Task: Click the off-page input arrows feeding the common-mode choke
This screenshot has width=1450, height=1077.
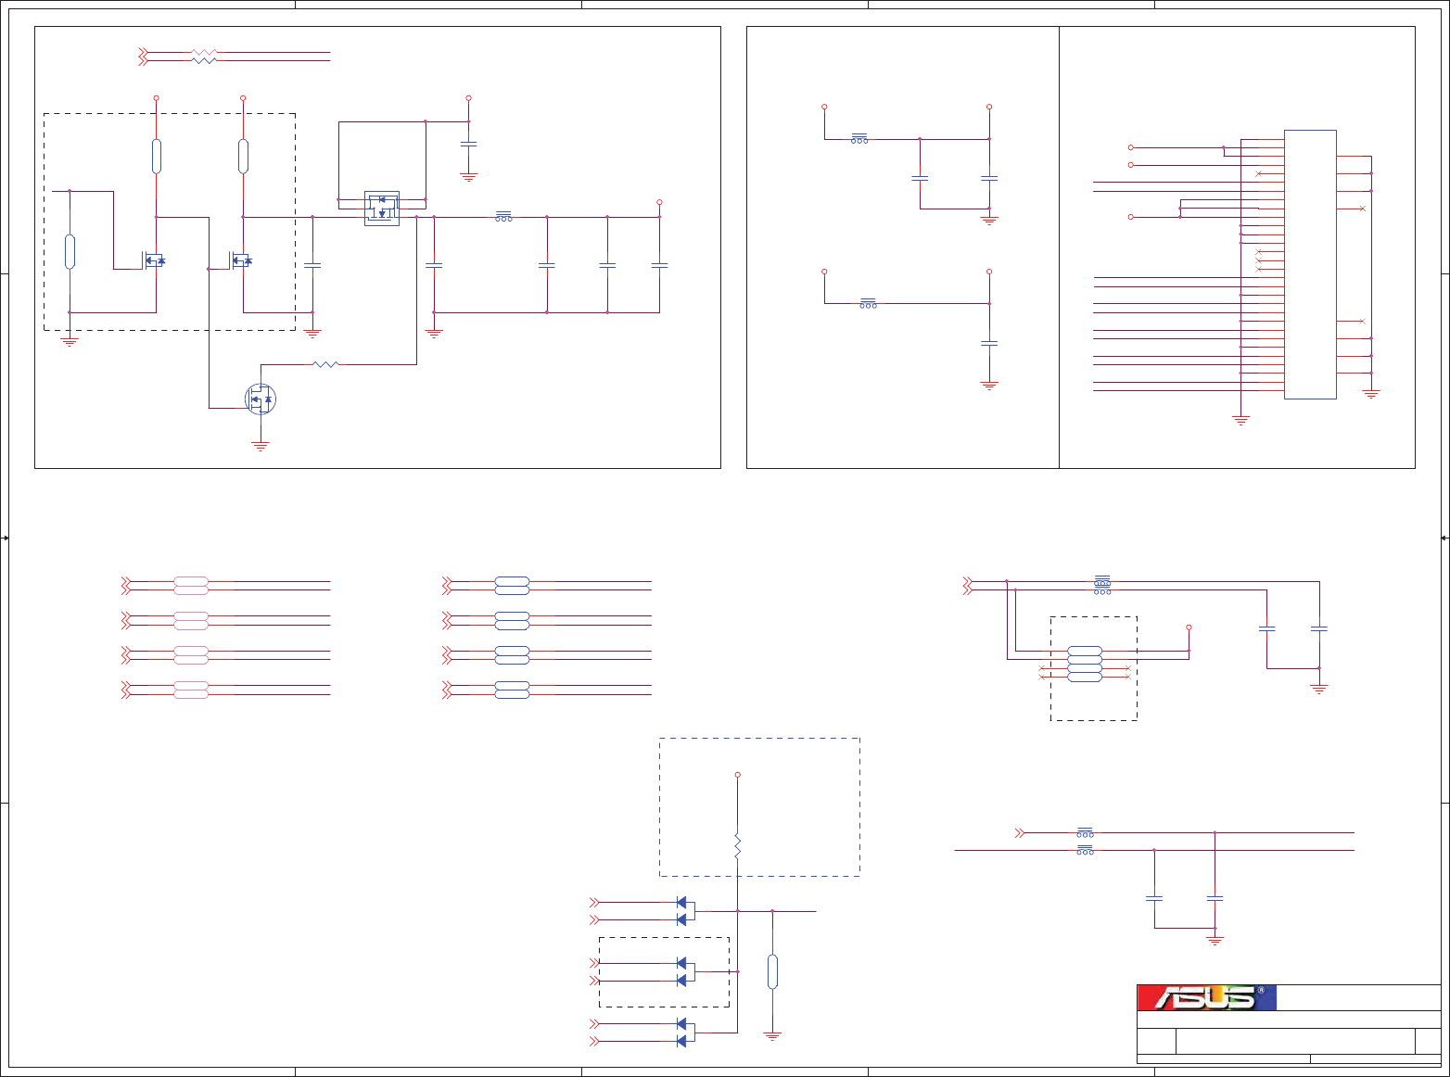Action: (x=968, y=585)
